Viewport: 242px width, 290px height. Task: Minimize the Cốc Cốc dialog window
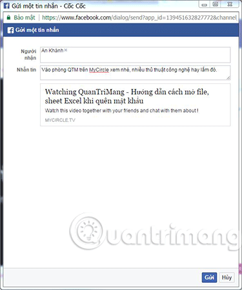click(205, 5)
